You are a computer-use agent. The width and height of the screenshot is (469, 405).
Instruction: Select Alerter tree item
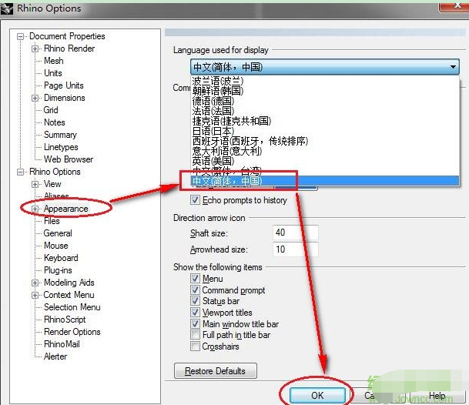coord(55,356)
